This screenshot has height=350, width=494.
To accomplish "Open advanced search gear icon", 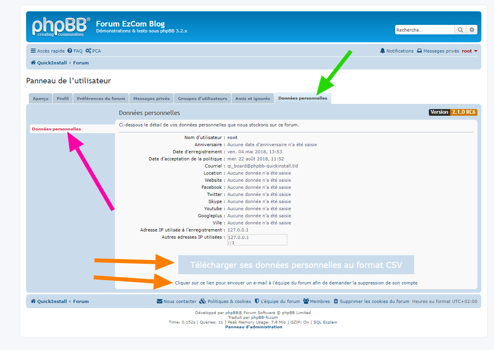I will (x=472, y=30).
